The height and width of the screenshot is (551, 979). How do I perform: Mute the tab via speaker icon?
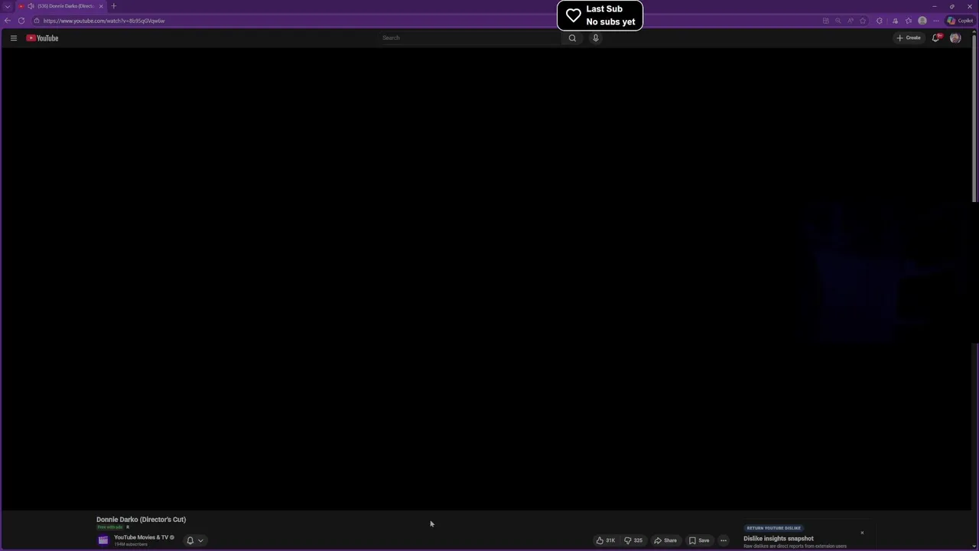coord(31,6)
